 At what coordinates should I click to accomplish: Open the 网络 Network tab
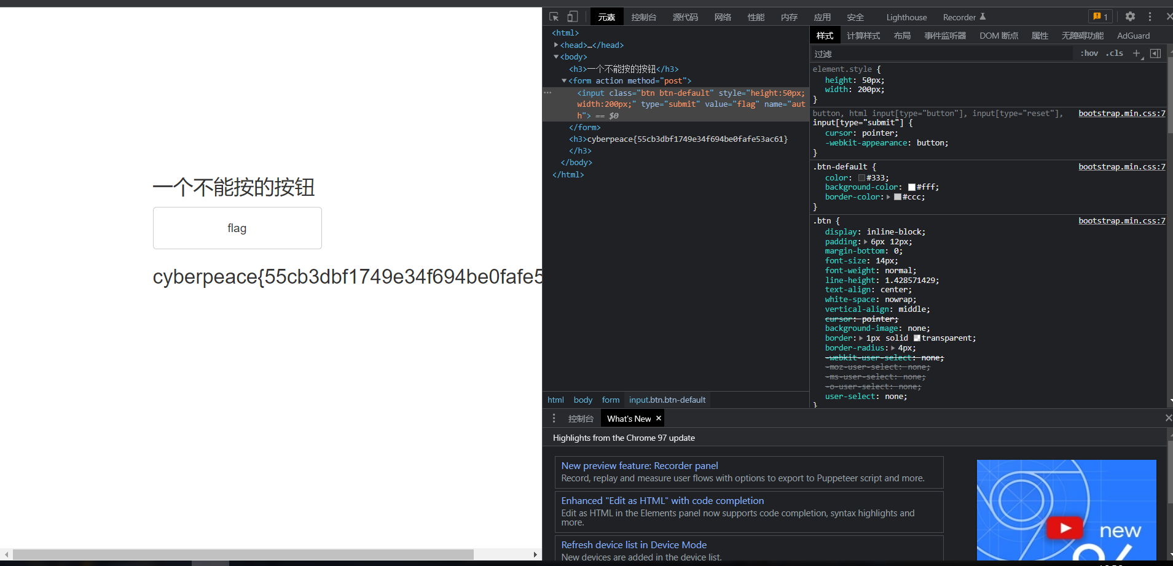(x=723, y=17)
